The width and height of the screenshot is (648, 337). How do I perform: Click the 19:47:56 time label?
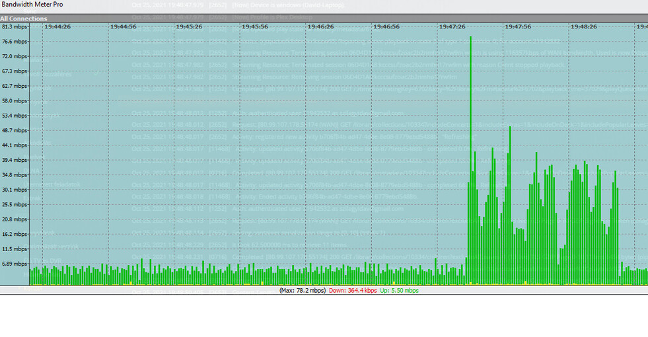coord(518,26)
